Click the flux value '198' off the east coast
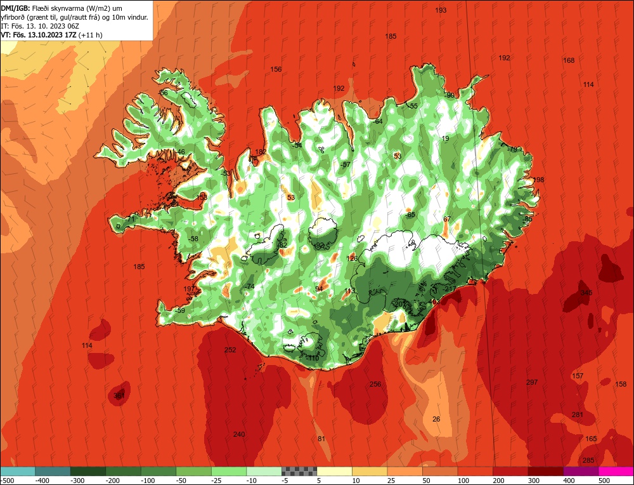 pos(538,180)
